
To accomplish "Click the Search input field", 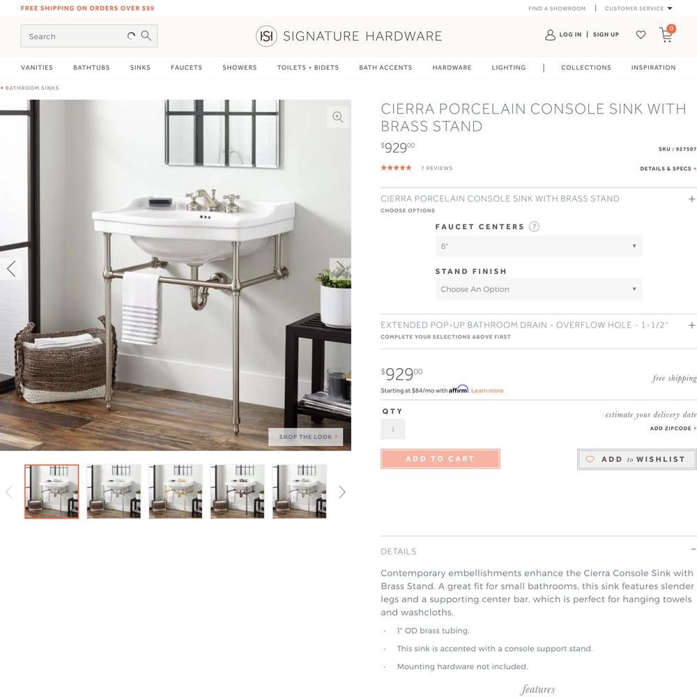I will 75,36.
